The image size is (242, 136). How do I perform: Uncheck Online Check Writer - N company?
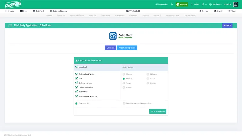(77, 96)
